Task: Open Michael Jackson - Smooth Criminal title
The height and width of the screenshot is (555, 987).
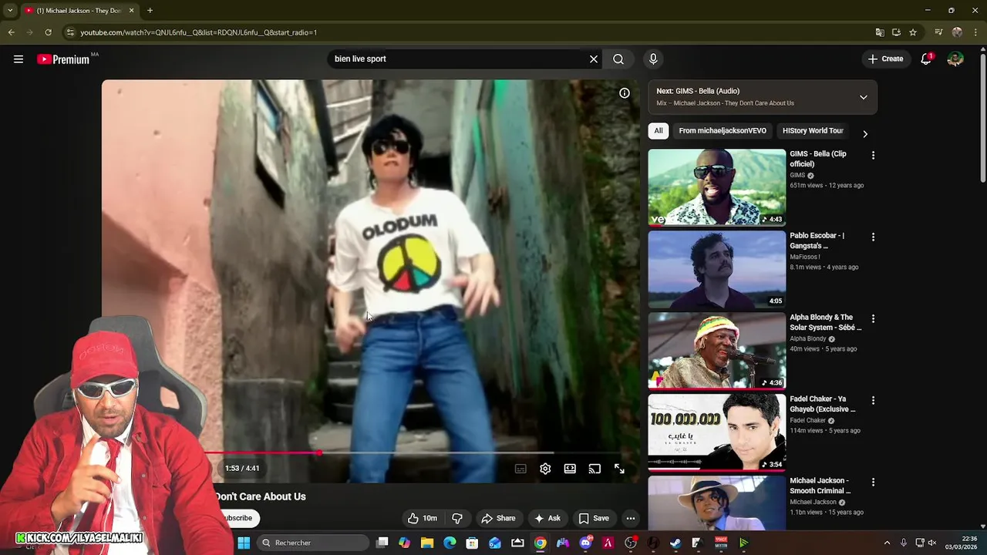Action: (x=820, y=486)
